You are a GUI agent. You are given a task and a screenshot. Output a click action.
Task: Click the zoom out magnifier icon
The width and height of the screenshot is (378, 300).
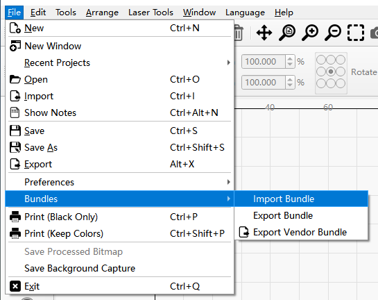pos(333,33)
